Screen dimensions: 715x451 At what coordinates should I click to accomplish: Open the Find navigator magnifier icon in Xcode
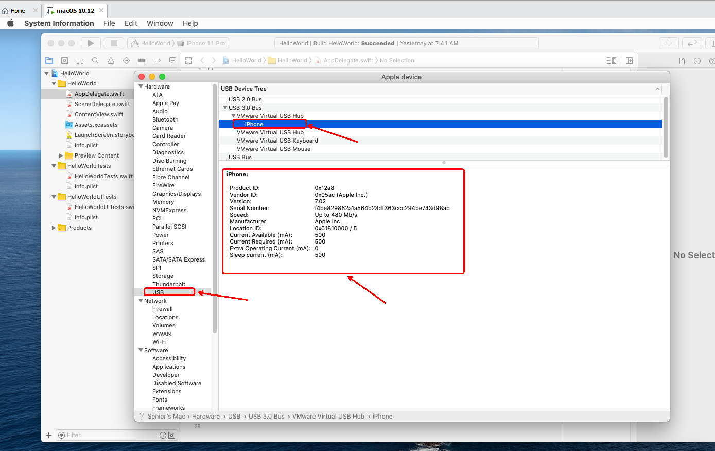[95, 60]
